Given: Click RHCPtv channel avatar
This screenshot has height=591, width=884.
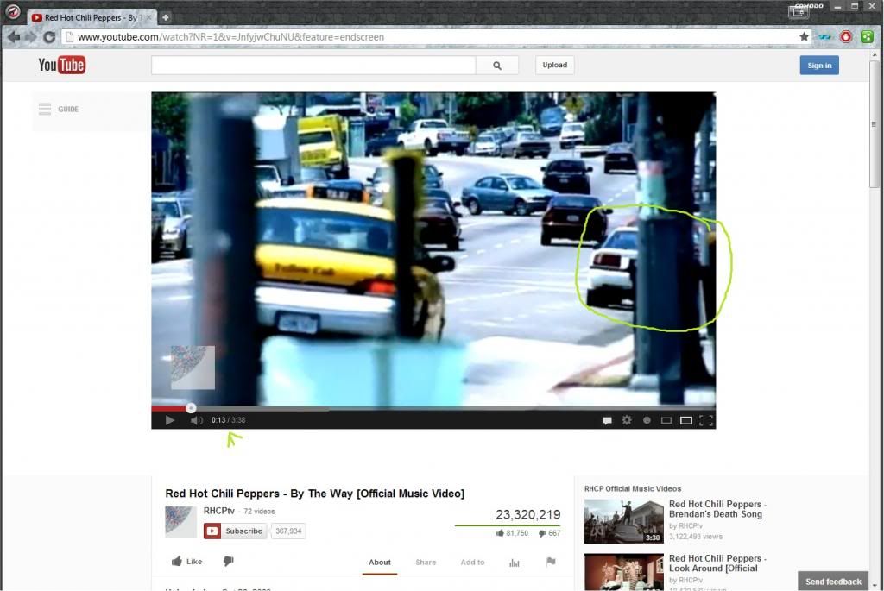Looking at the screenshot, I should click(181, 522).
